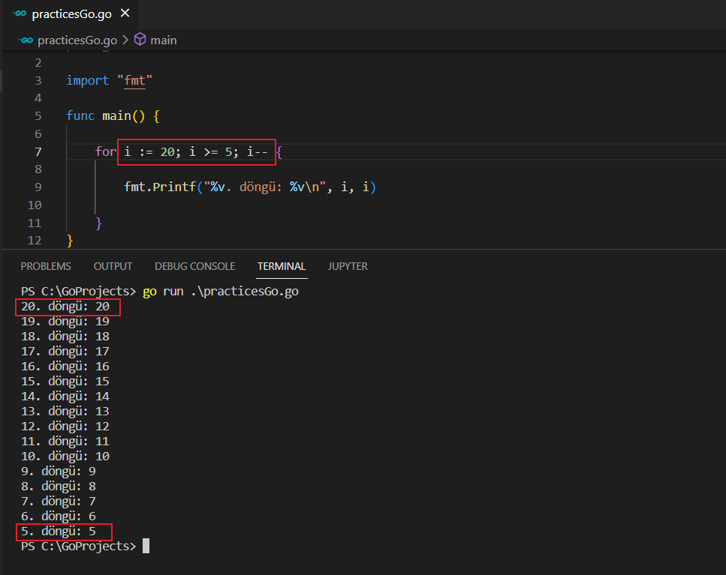
Task: Focus the terminal prompt cursor at bottom
Action: tap(146, 547)
